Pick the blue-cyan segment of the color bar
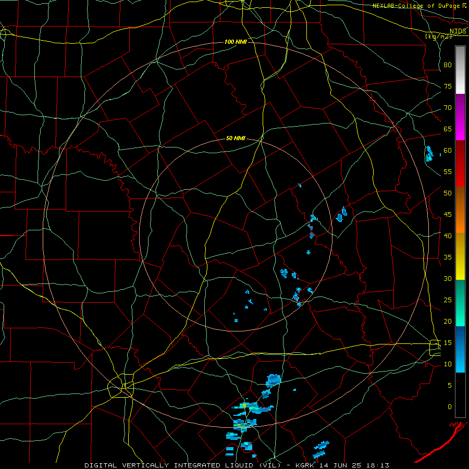Image resolution: width=469 pixels, height=469 pixels. (460, 349)
